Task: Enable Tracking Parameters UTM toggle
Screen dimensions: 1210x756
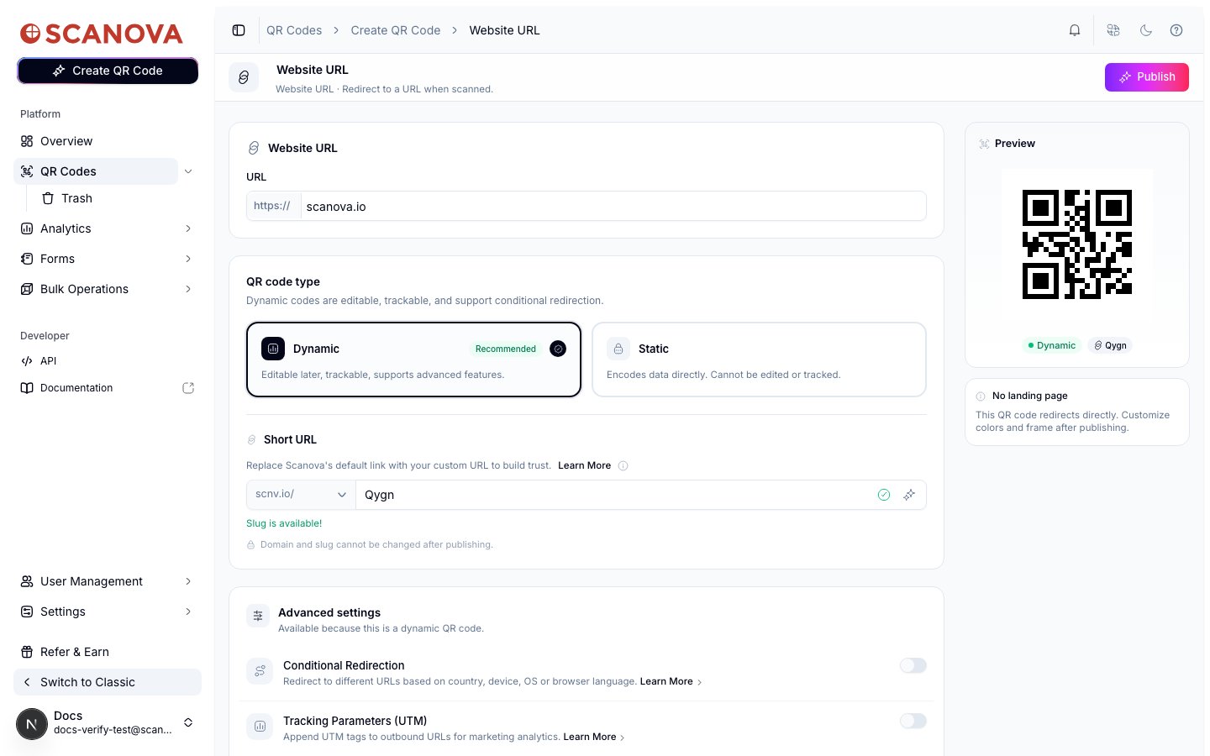Action: [913, 721]
